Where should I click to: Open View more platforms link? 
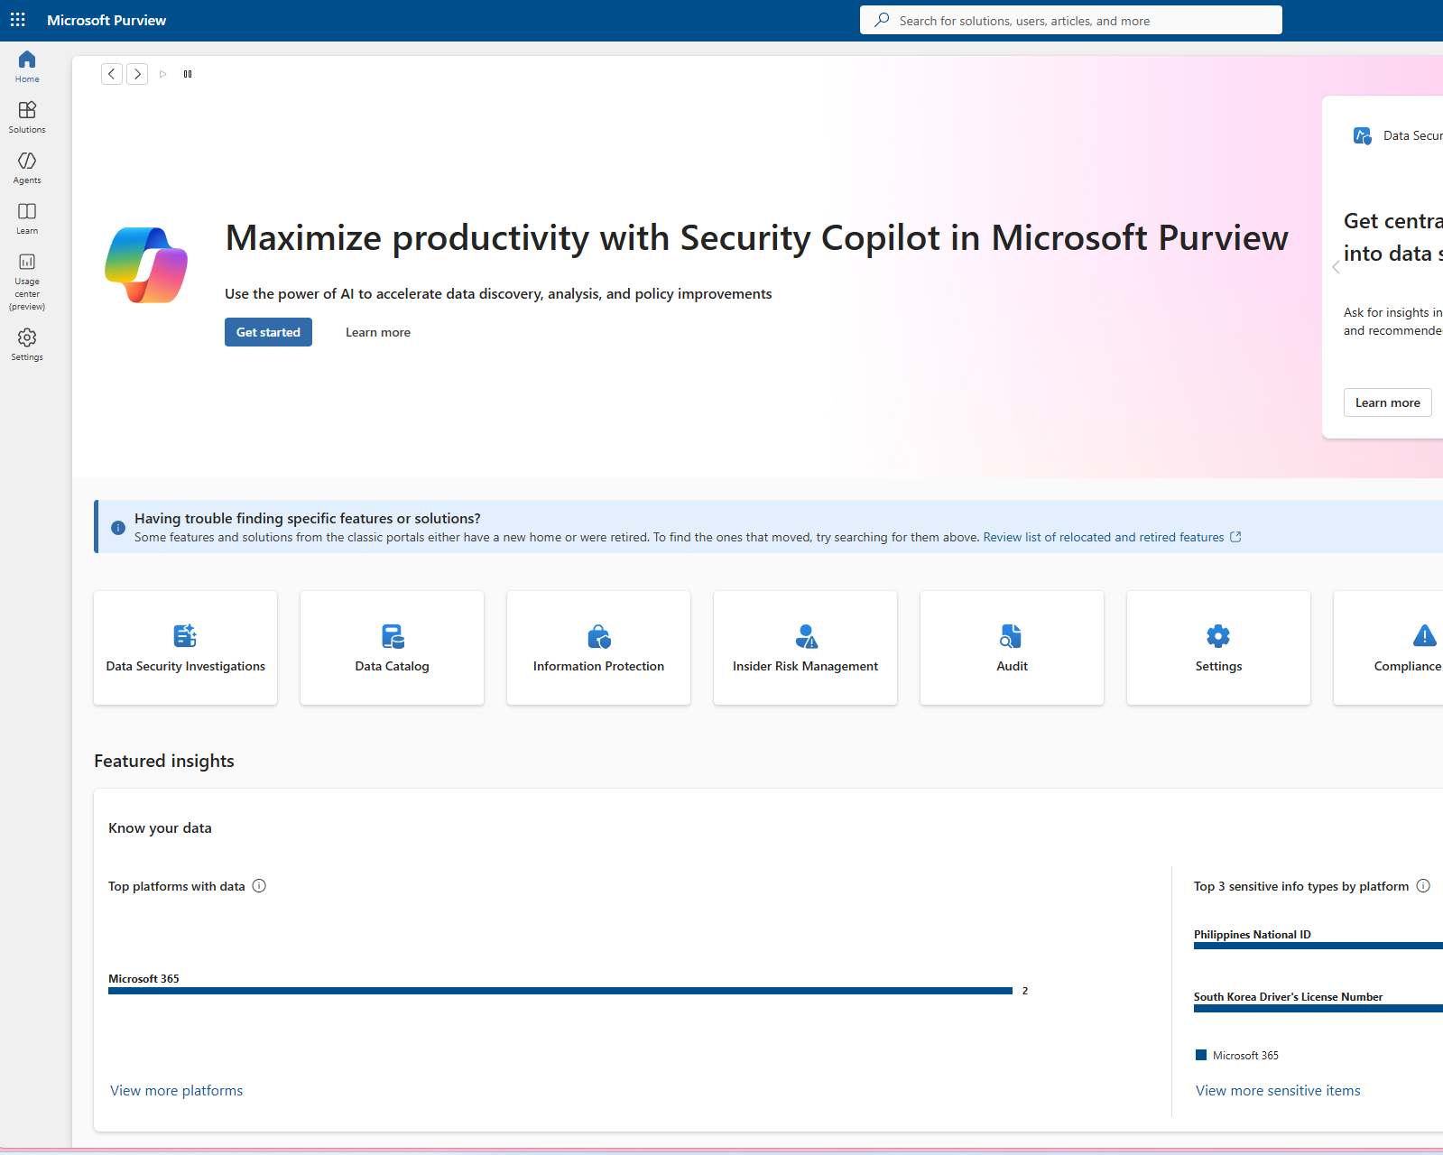pyautogui.click(x=177, y=1091)
